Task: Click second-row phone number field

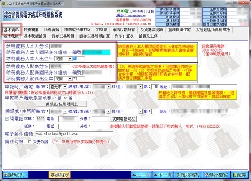Action: (68, 127)
